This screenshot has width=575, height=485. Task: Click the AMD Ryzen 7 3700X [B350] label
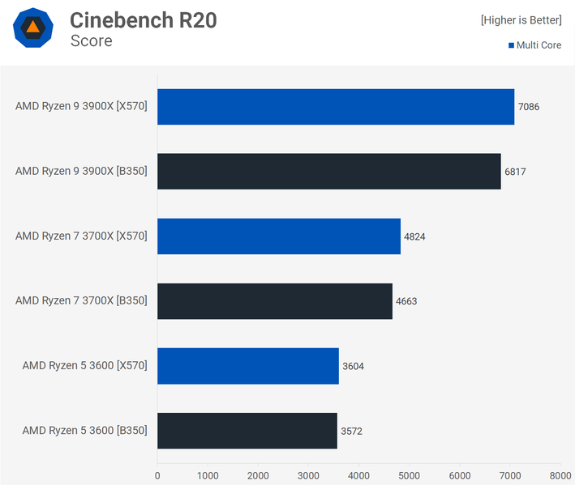pos(81,301)
